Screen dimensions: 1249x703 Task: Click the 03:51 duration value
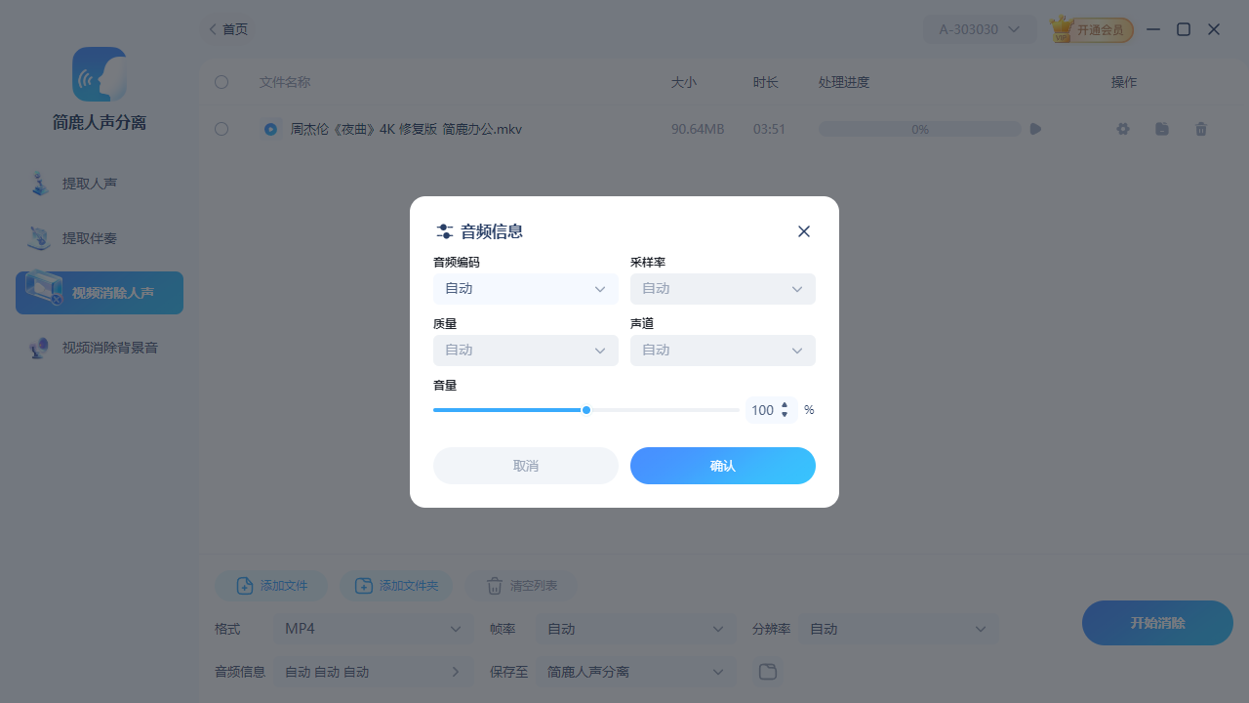pos(769,129)
